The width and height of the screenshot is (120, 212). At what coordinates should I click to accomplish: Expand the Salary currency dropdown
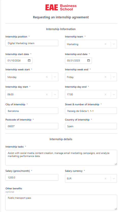point(114,179)
